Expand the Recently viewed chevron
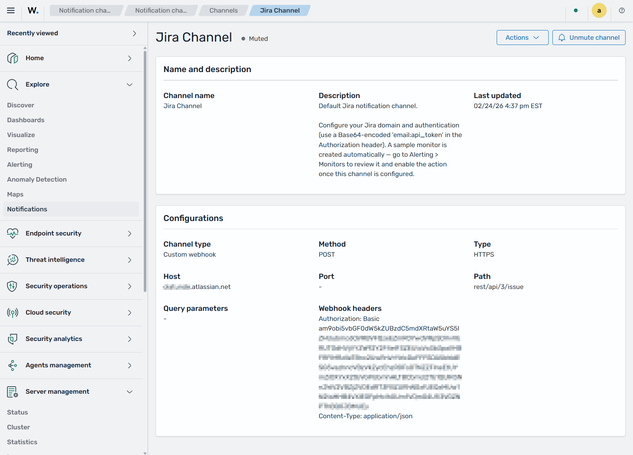 click(x=134, y=33)
